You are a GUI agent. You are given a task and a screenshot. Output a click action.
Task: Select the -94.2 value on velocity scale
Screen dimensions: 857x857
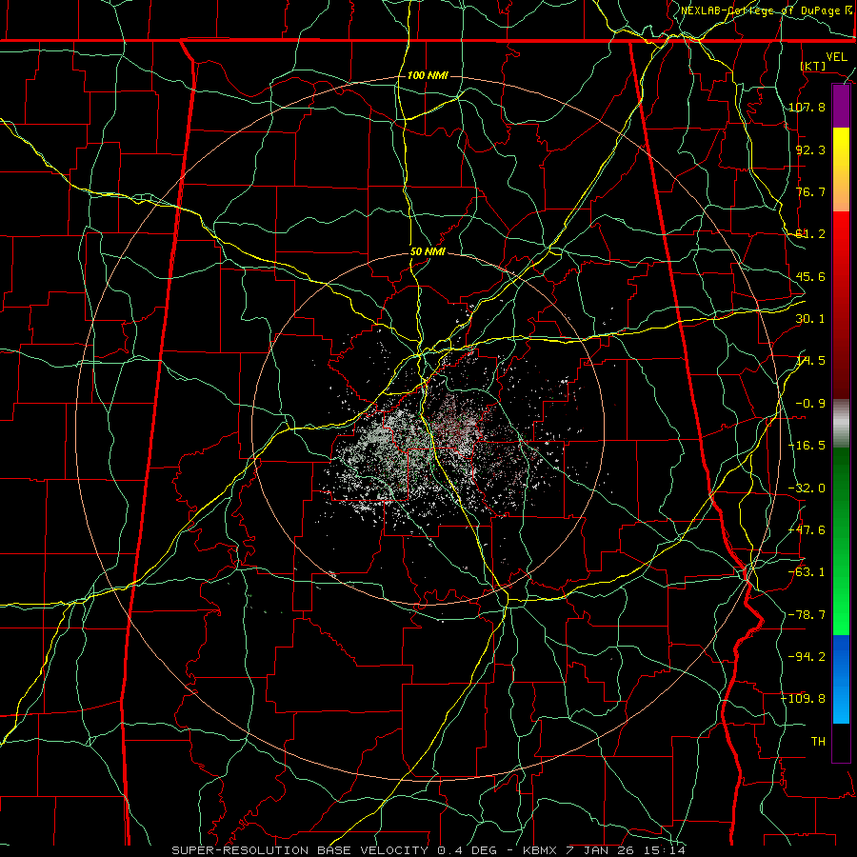click(807, 657)
